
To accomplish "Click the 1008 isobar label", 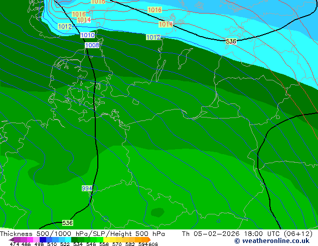I will [x=92, y=45].
